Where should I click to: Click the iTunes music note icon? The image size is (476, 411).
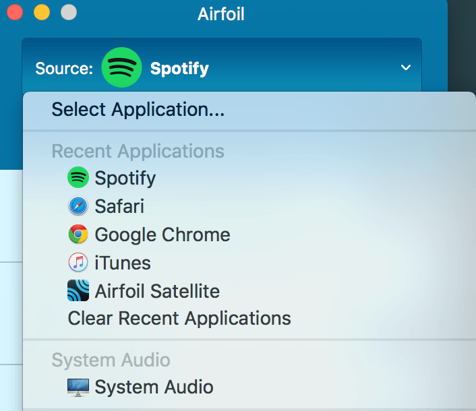tap(78, 262)
